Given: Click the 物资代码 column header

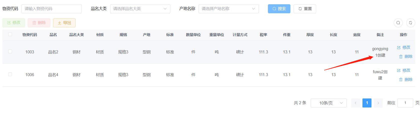Looking at the screenshot, I should [30, 35].
